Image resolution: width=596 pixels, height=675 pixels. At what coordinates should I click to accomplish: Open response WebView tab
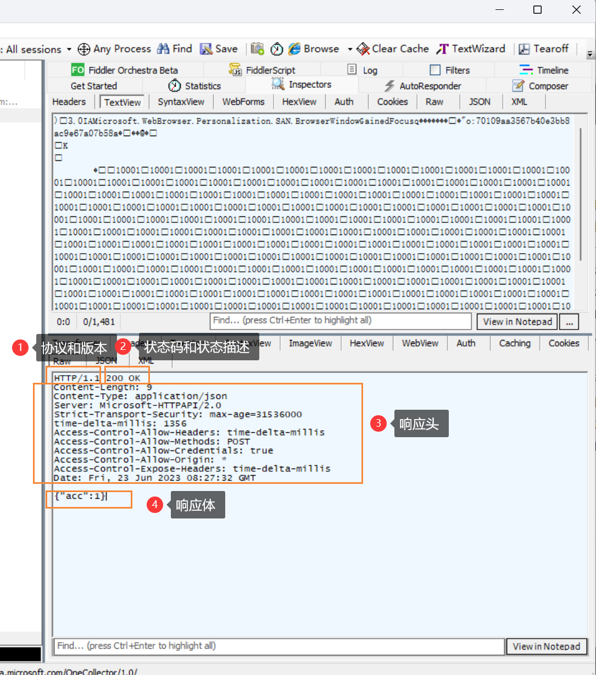420,343
